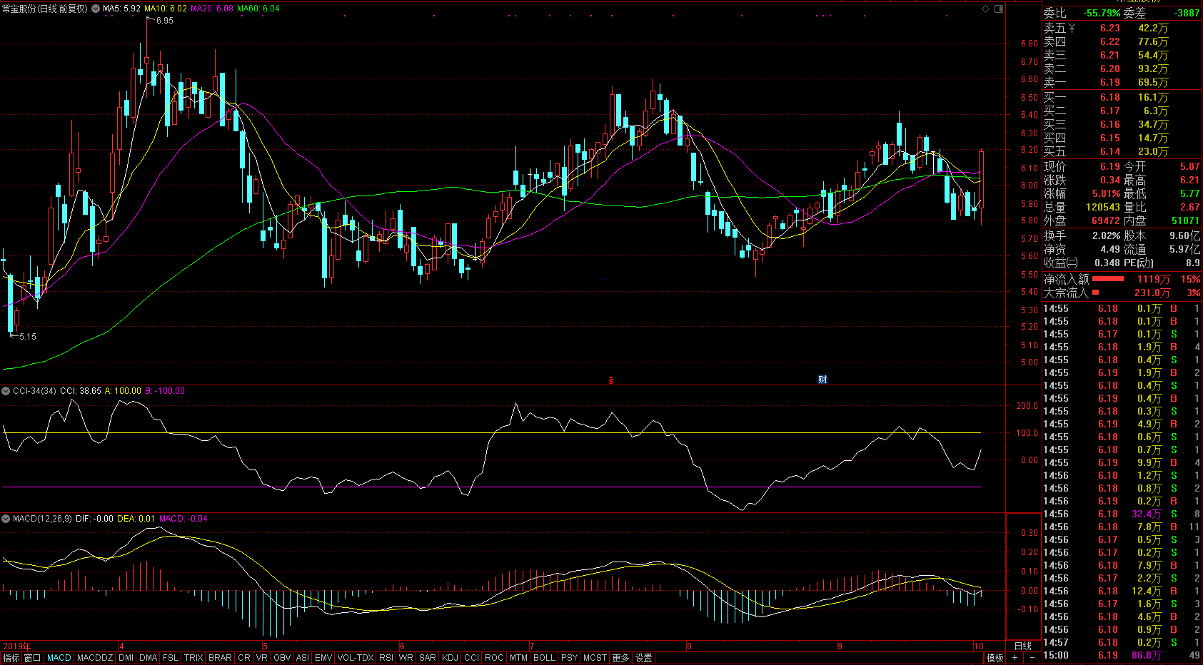Open the main chart settings dropdown arrow

coord(96,9)
